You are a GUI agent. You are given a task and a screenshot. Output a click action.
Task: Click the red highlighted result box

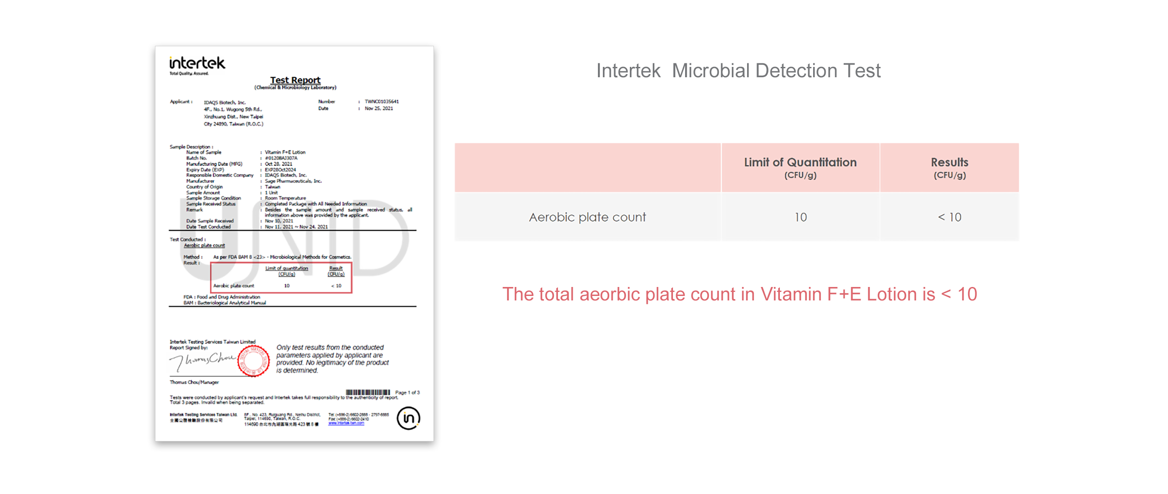[x=281, y=278]
